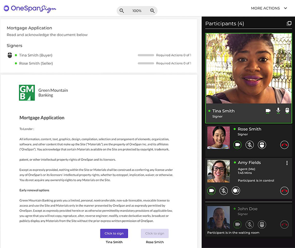Zoom out the document view
This screenshot has height=248, width=295.
pos(122,11)
